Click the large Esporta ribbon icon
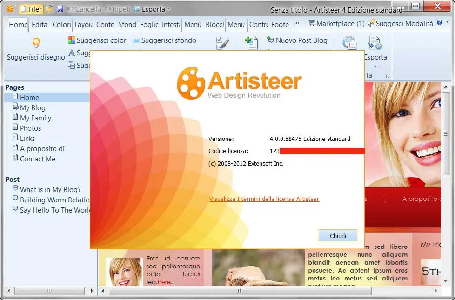Viewport: 455px width, 300px height. tap(375, 43)
